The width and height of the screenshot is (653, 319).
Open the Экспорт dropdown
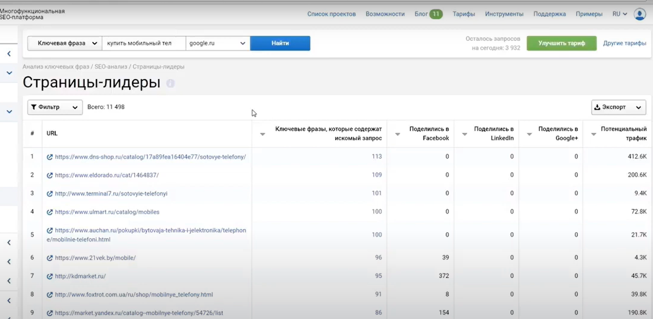pos(619,107)
